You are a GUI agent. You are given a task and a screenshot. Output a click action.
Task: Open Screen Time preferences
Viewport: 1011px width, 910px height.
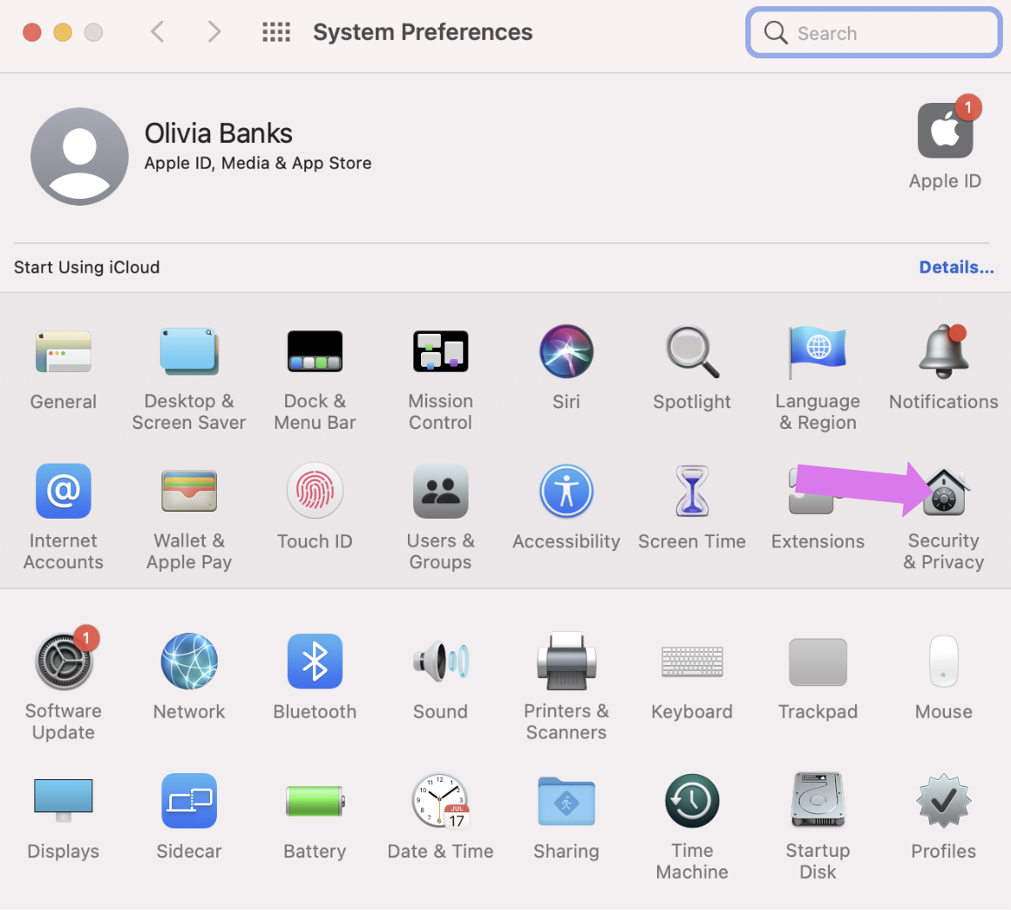pos(692,491)
